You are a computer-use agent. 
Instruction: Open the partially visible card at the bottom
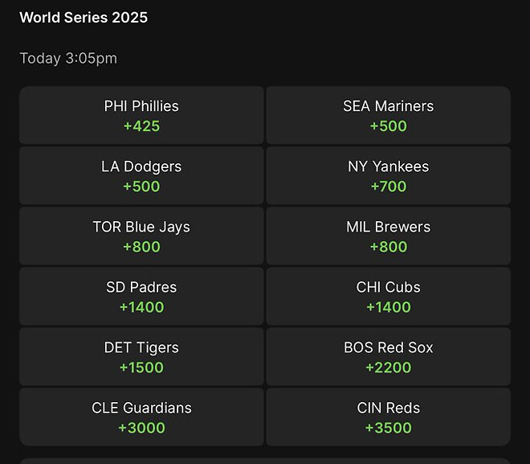(265, 460)
